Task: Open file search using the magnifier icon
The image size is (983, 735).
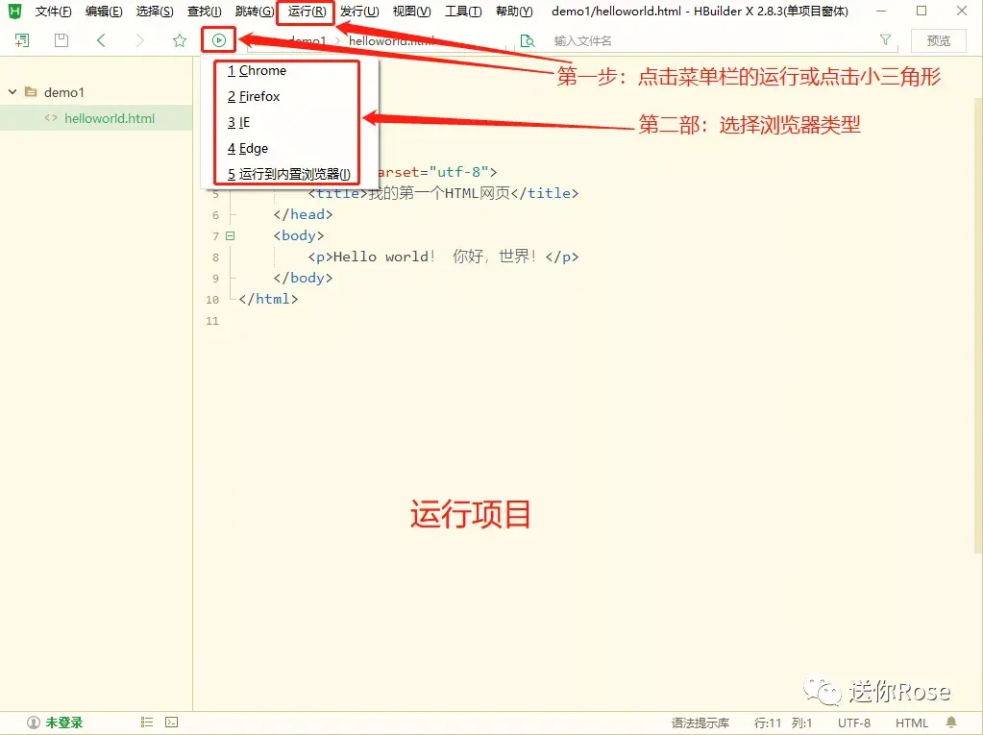Action: coord(528,40)
